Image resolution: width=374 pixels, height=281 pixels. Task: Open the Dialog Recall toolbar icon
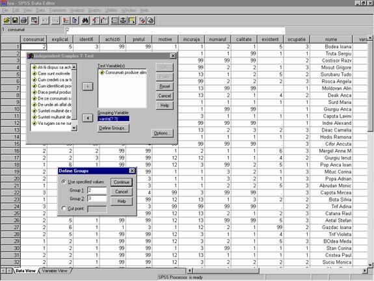[x=34, y=21]
